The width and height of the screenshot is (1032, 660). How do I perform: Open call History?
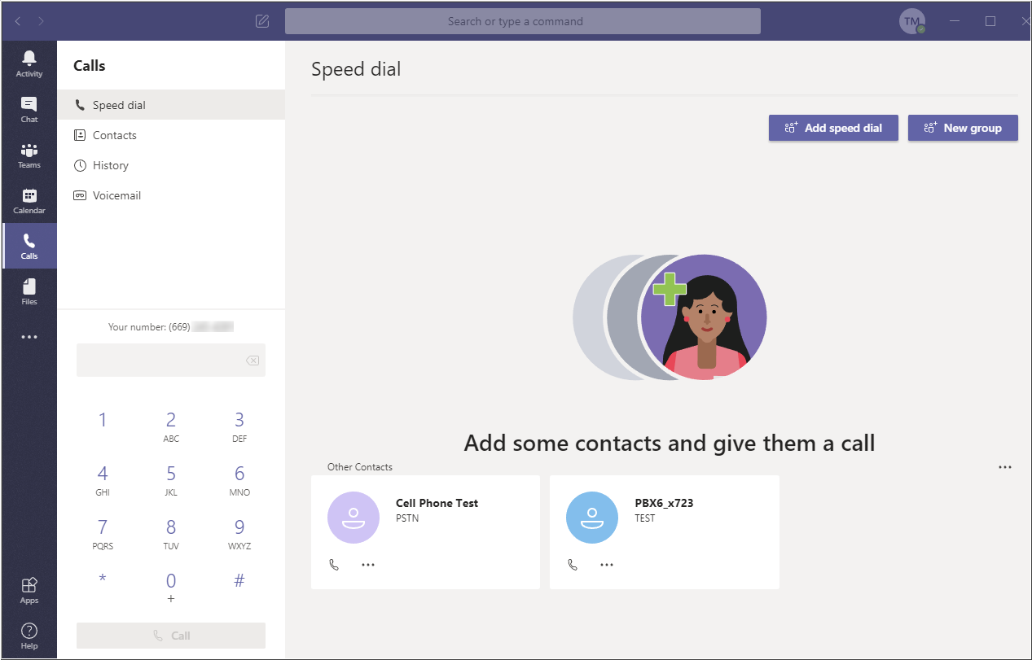[x=171, y=165]
